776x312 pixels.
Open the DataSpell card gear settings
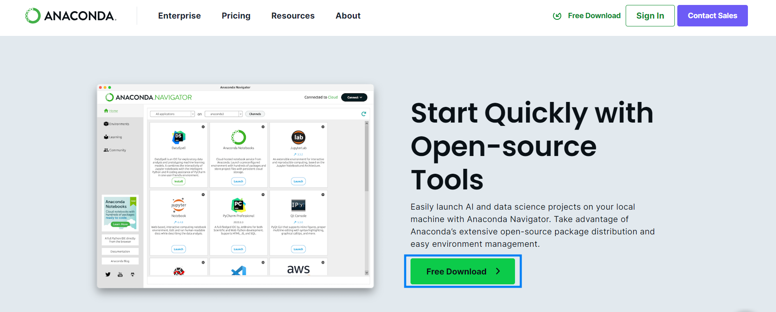pos(203,127)
